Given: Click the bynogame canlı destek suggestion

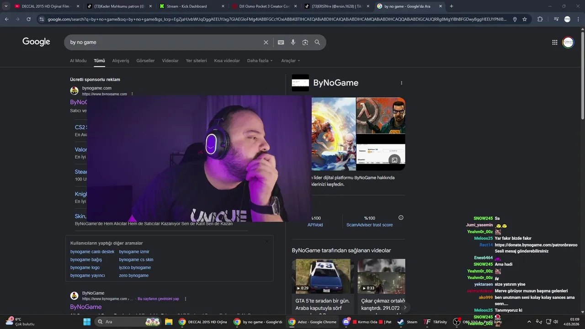Looking at the screenshot, I should [92, 252].
